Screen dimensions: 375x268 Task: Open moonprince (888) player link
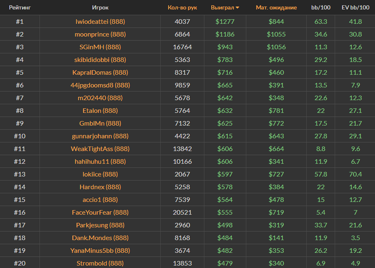(x=100, y=34)
